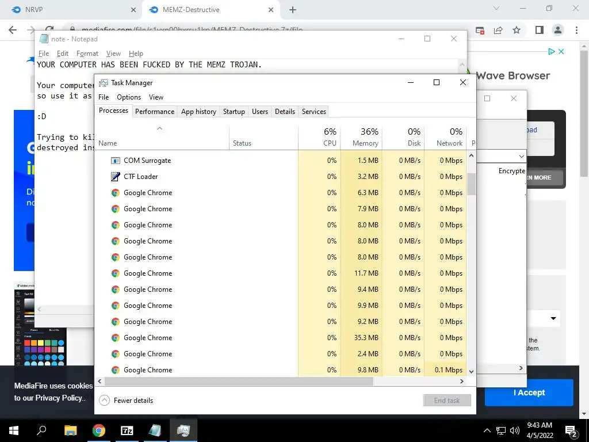Viewport: 589px width, 442px height.
Task: Click the End task button
Action: [x=447, y=401]
